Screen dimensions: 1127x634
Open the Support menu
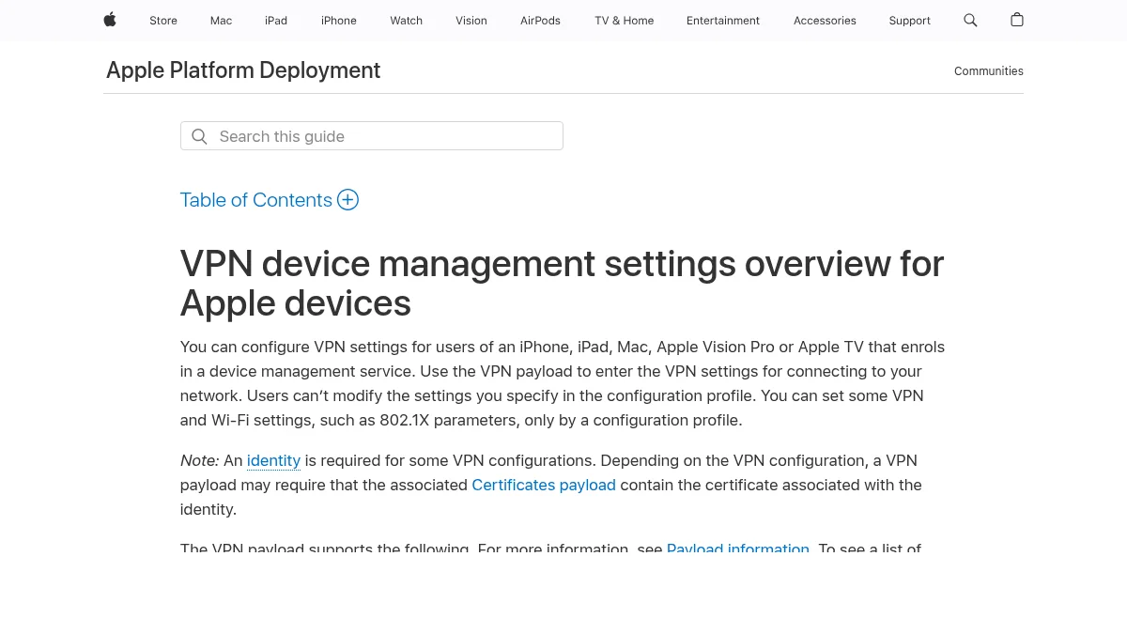click(x=910, y=21)
